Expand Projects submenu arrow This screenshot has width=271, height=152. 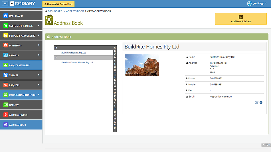[x=39, y=85]
